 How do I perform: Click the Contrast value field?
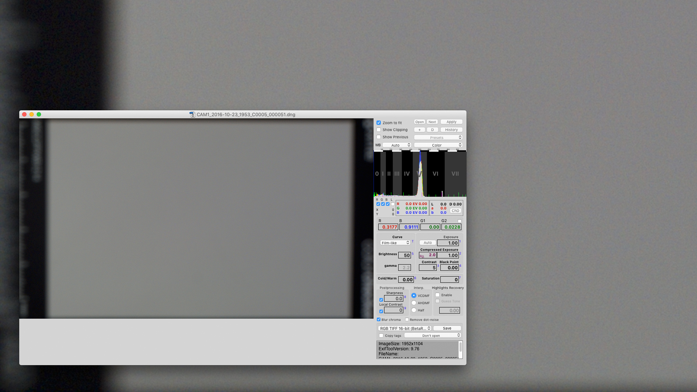428,268
